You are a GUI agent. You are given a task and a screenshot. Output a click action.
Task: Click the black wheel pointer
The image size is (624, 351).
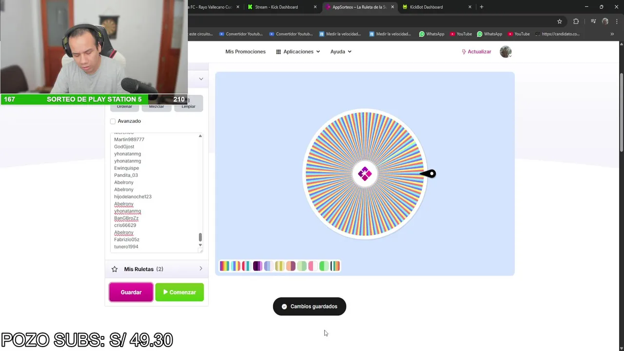click(x=428, y=174)
